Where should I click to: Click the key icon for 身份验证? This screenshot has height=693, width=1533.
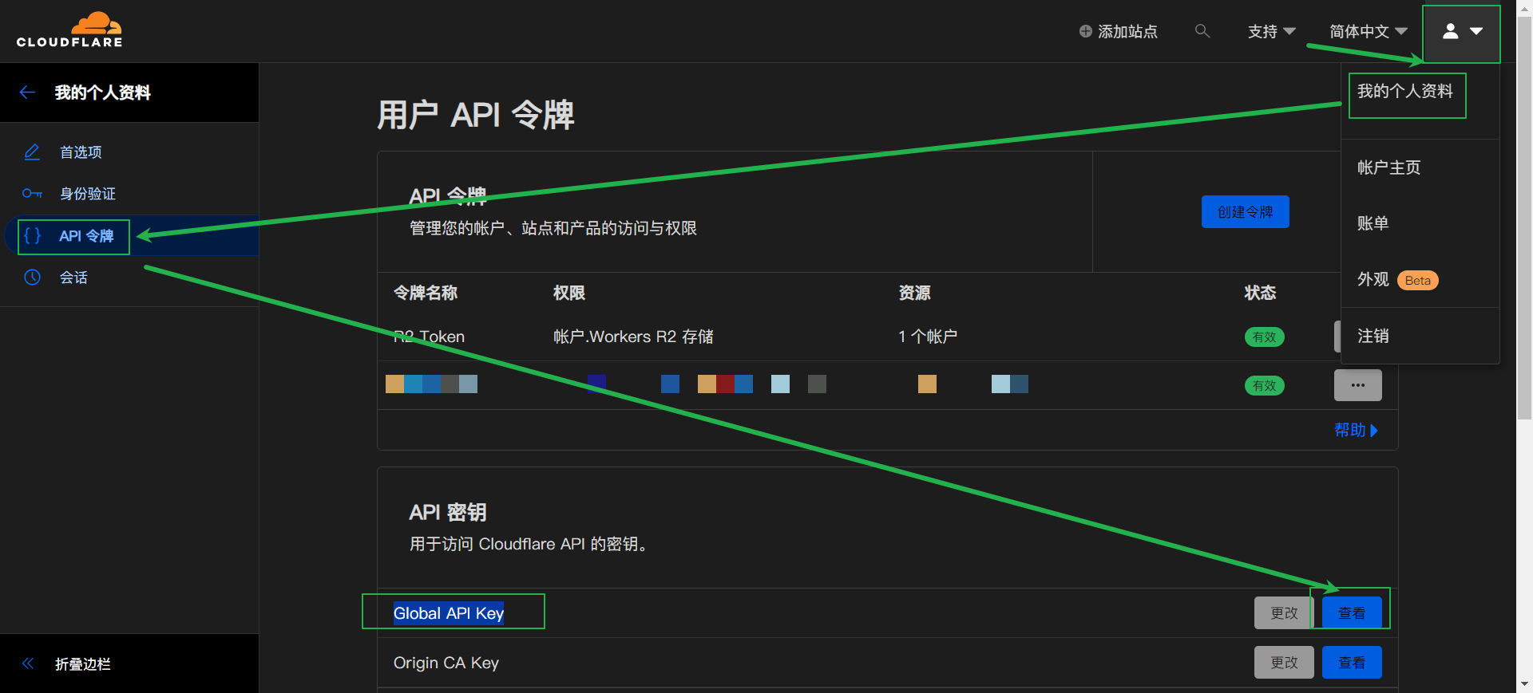pos(32,194)
